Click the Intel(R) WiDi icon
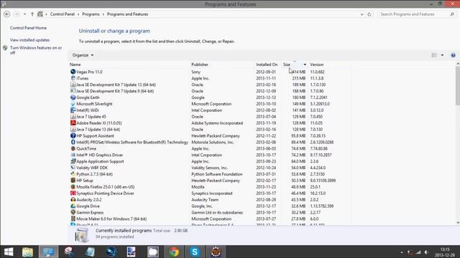The image size is (460, 258). [x=73, y=110]
